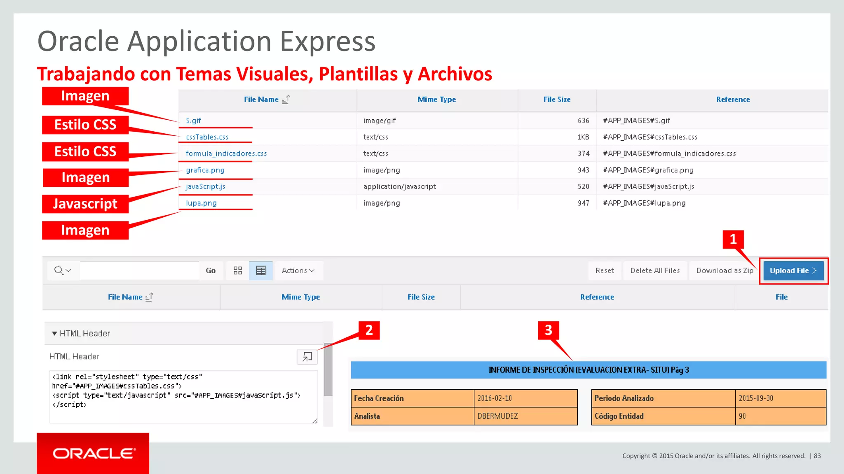844x474 pixels.
Task: Switch to report table view
Action: click(261, 270)
